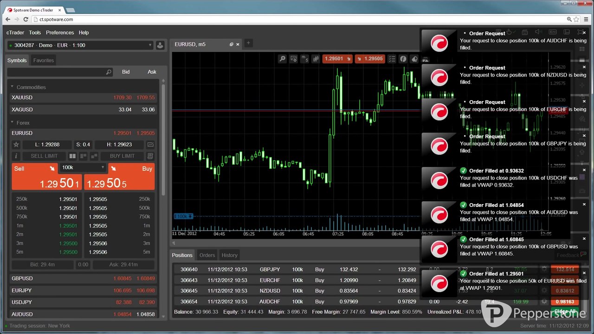
Task: Select the Positions tab
Action: (182, 255)
